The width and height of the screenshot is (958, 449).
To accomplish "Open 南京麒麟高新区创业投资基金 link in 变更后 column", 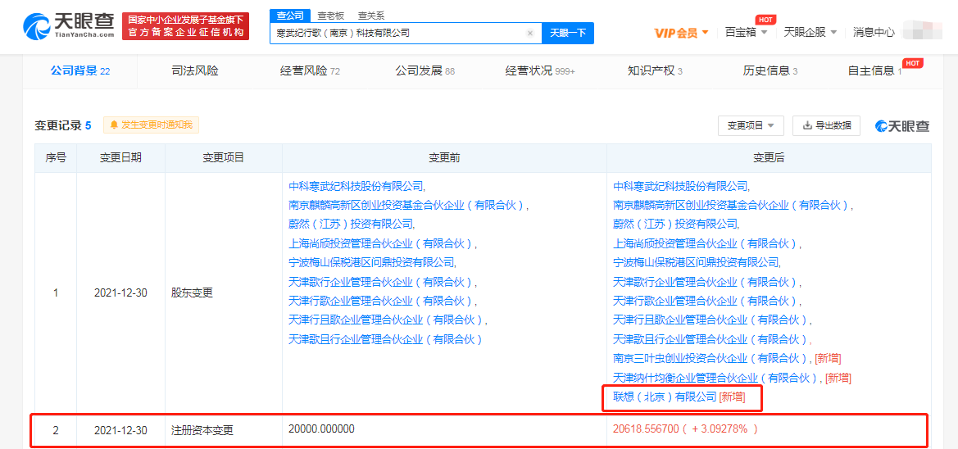I will click(733, 206).
